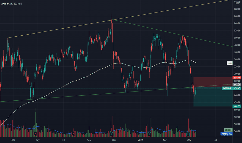The height and width of the screenshot is (143, 242).
Task: Click the 2022 label on time axis
Action: coord(140,140)
